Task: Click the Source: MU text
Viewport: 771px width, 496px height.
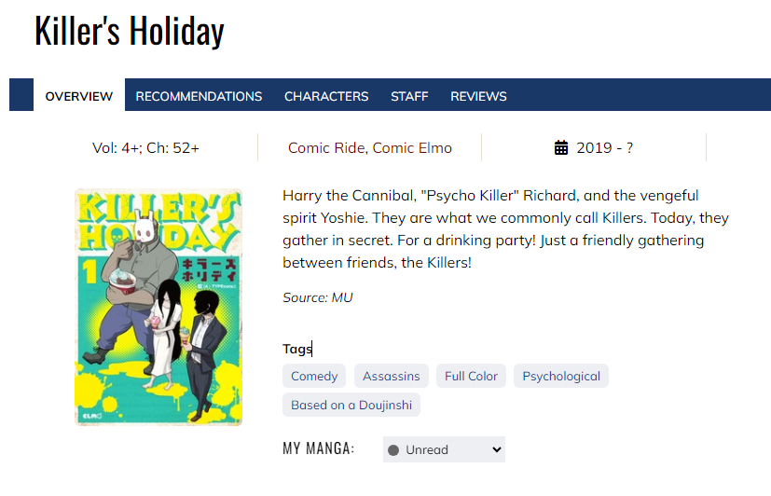Action: tap(318, 297)
